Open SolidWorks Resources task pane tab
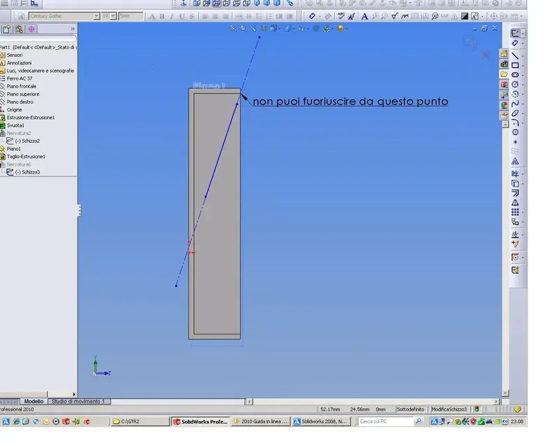556x444 pixels. (504, 54)
